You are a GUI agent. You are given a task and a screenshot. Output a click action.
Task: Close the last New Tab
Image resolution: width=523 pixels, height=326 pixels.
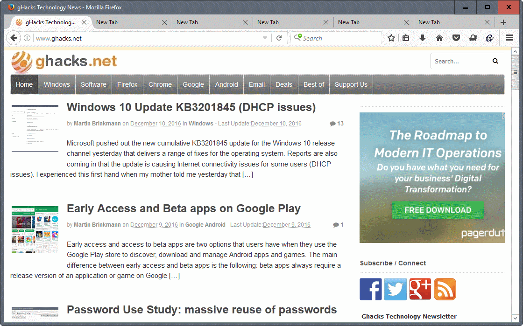487,22
